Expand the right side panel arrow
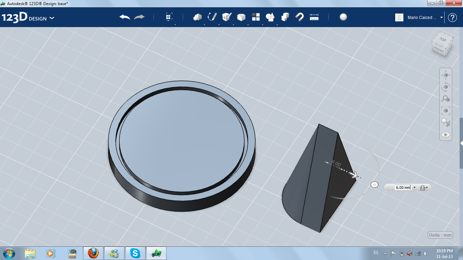Screen dimensions: 463x260 point(461,143)
